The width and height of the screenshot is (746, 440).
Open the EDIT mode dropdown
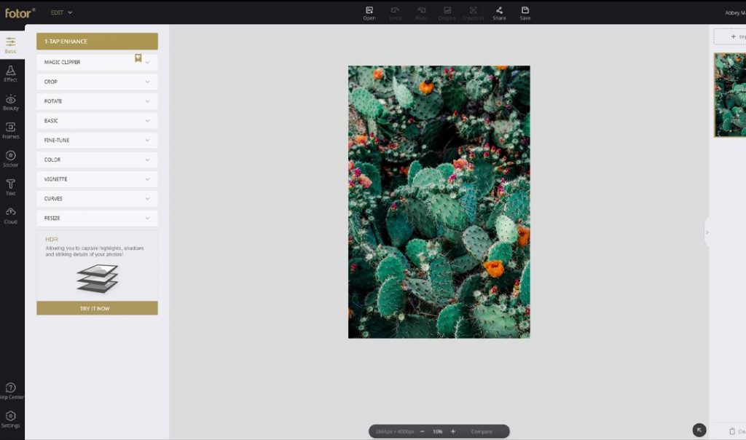click(x=61, y=13)
